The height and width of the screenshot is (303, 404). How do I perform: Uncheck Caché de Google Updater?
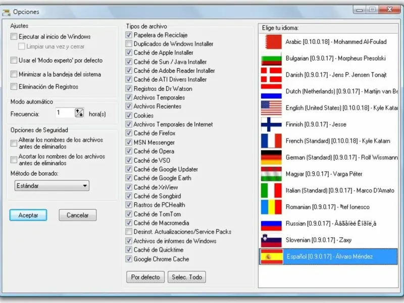coord(129,169)
